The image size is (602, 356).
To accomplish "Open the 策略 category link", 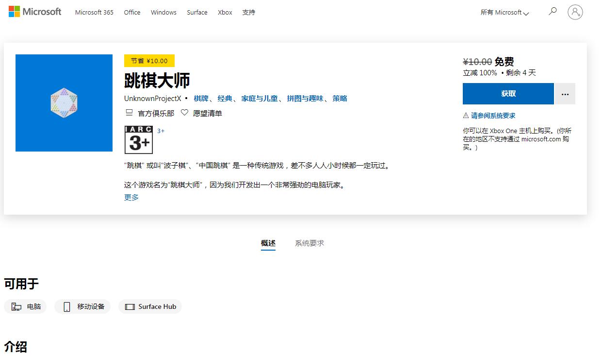I will 340,99.
